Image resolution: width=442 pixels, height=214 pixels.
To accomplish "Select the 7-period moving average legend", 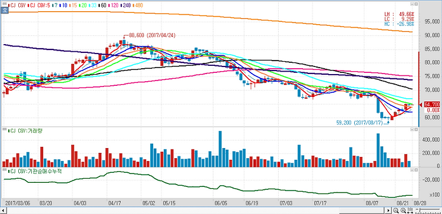I will [55, 5].
